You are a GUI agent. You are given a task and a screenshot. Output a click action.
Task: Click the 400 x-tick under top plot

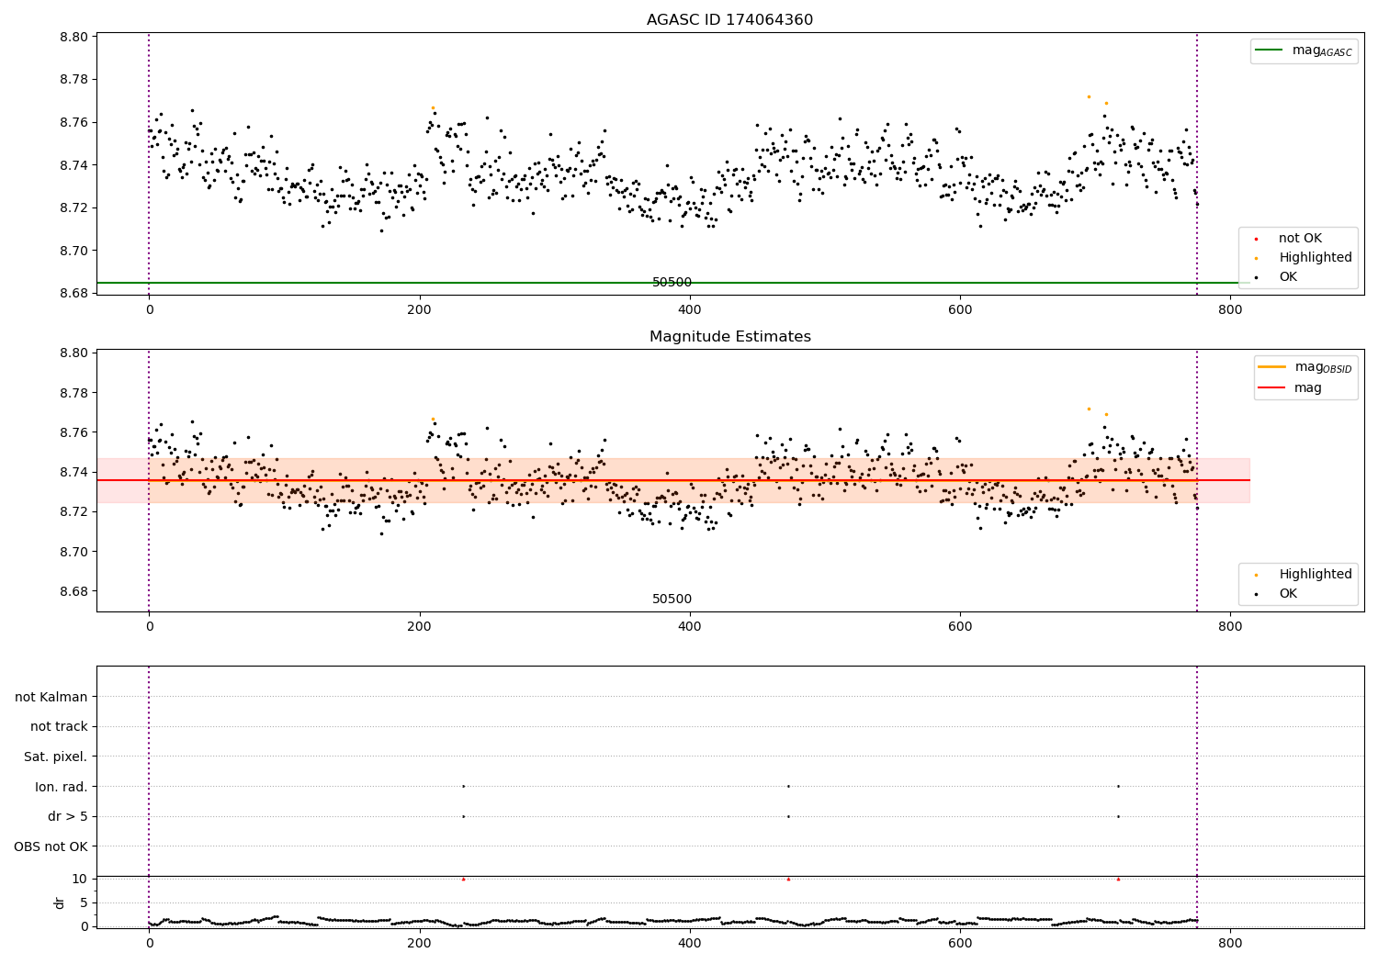689,310
